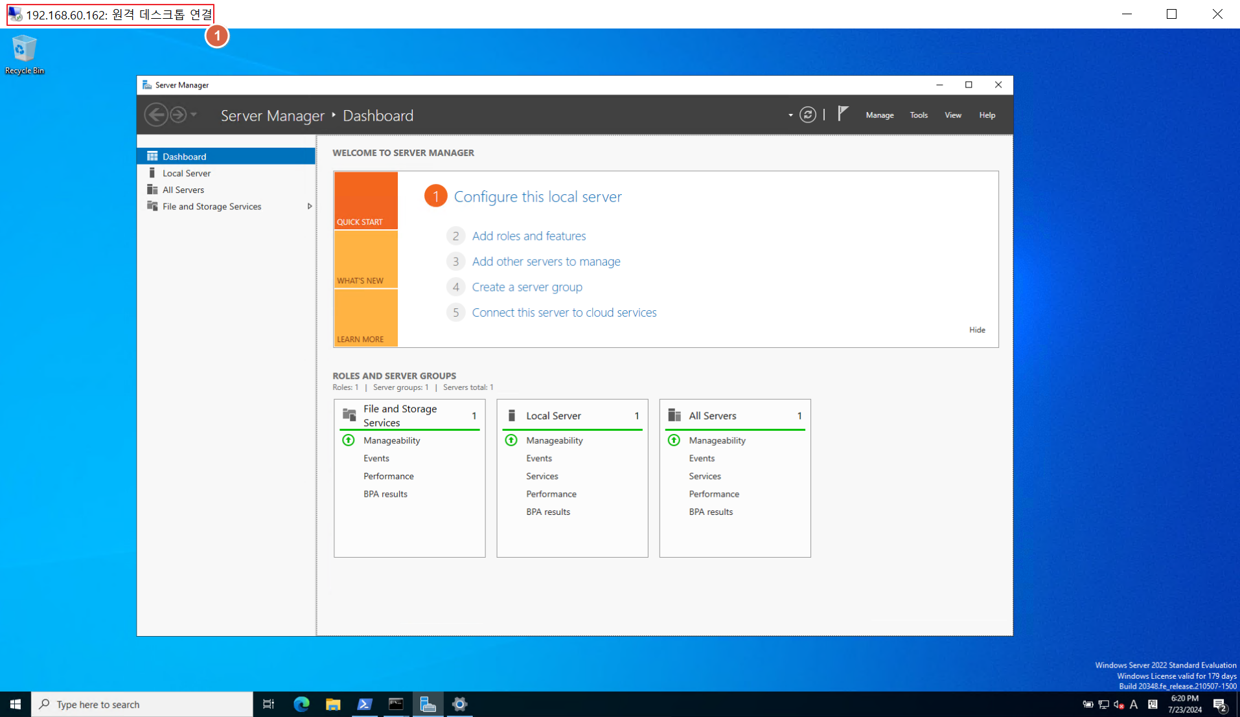Screen dimensions: 1240x717
Task: Open Task View on the taskbar
Action: (x=268, y=704)
